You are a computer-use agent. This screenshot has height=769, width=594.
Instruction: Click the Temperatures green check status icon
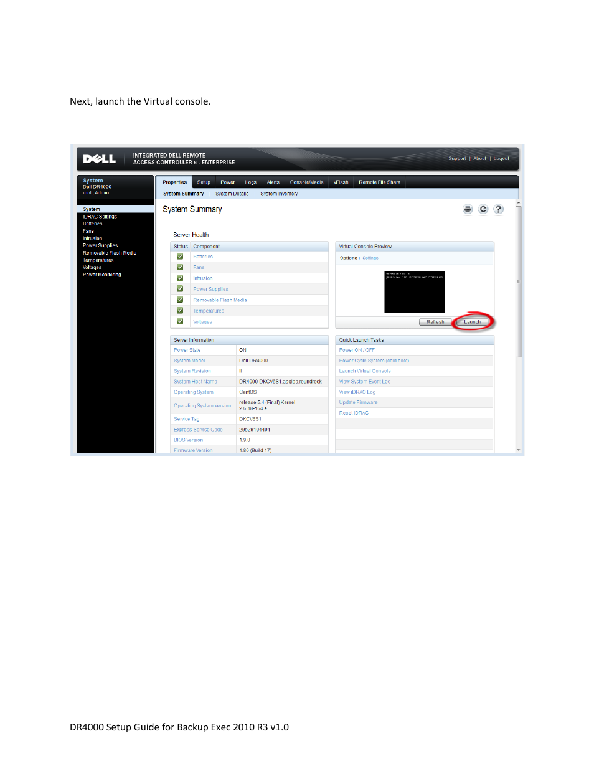coord(180,310)
